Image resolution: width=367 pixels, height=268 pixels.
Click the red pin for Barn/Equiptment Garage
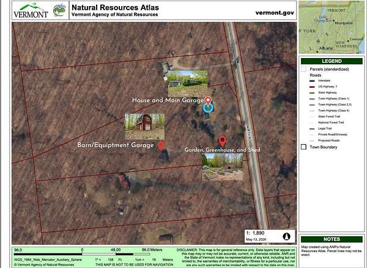point(161,145)
